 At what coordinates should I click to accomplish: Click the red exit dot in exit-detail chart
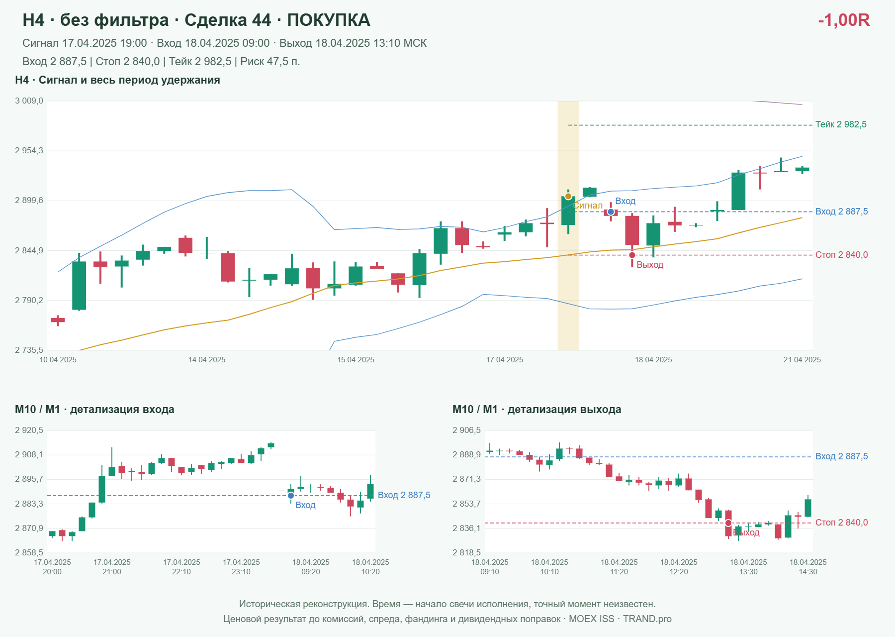click(728, 523)
